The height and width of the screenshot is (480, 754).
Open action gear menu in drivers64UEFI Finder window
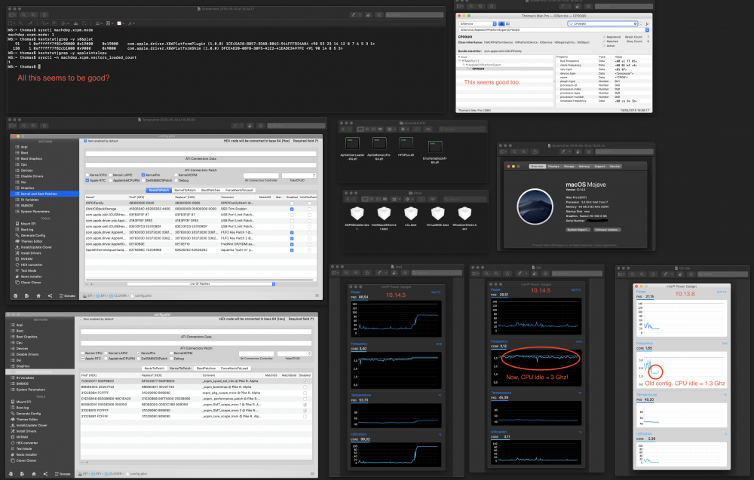pyautogui.click(x=404, y=130)
